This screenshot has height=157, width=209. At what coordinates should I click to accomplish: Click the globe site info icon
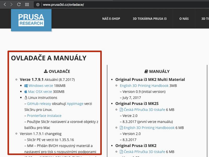tap(38, 5)
